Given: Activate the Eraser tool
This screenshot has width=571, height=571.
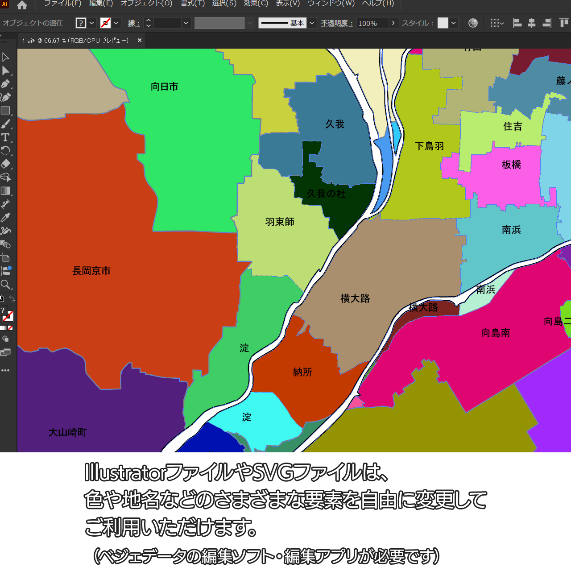Looking at the screenshot, I should pos(5,164).
